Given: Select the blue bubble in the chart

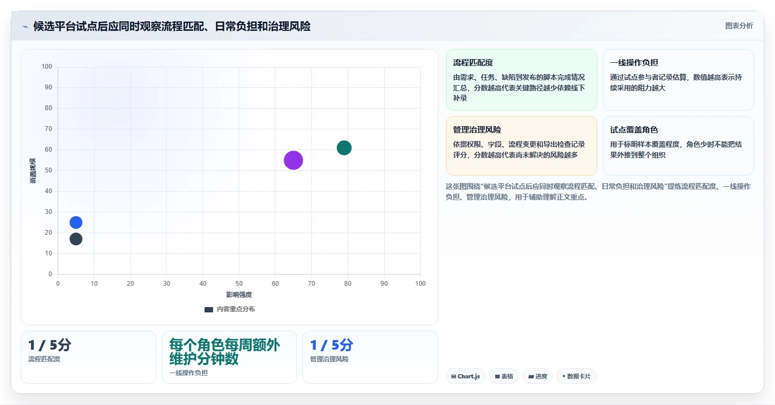Looking at the screenshot, I should tap(76, 222).
